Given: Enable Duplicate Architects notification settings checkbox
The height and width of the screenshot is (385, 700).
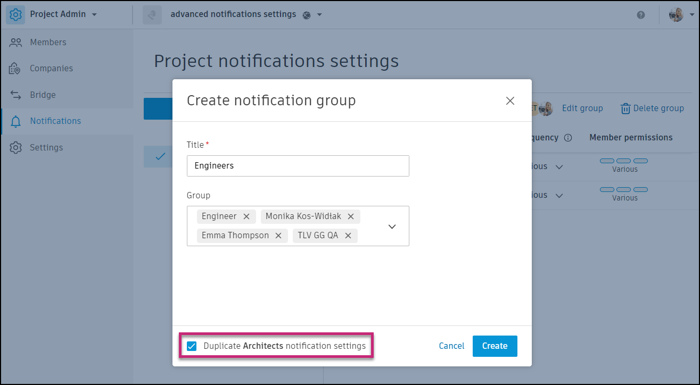Looking at the screenshot, I should pyautogui.click(x=192, y=346).
